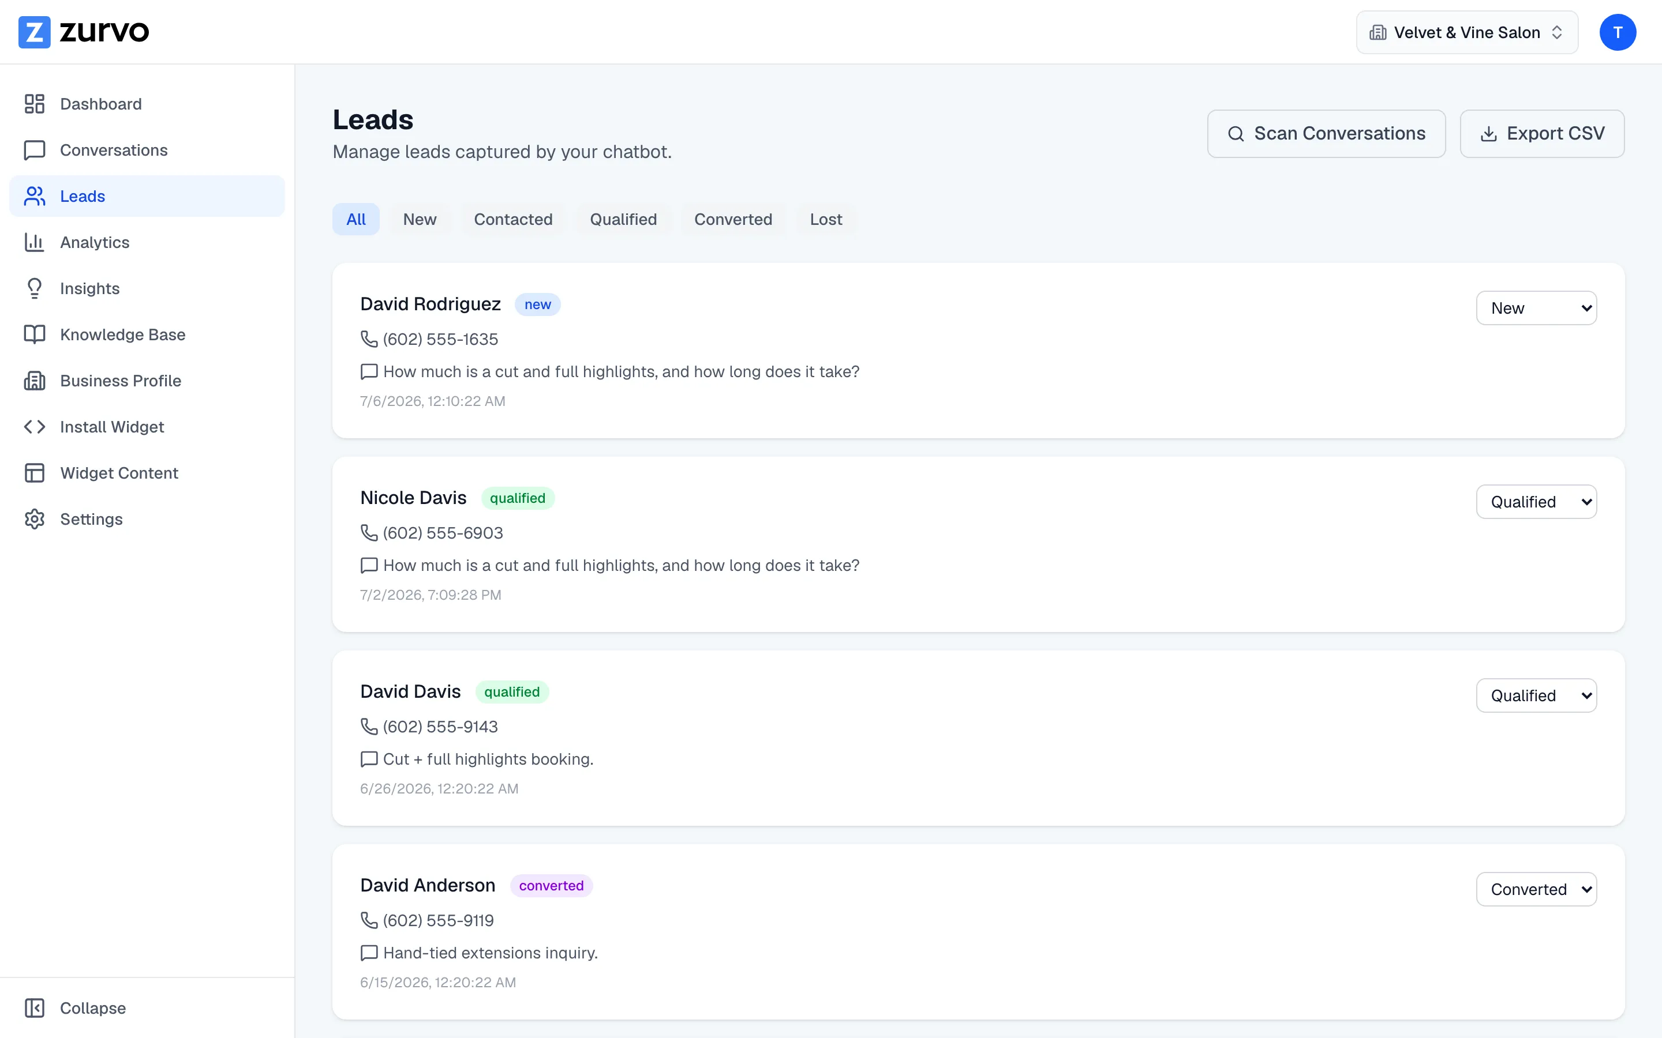1662x1038 pixels.
Task: Click the 'Hand-tied extensions inquiry.' message text
Action: pyautogui.click(x=491, y=953)
